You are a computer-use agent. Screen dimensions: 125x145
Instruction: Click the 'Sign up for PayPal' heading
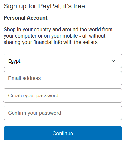click(45, 6)
